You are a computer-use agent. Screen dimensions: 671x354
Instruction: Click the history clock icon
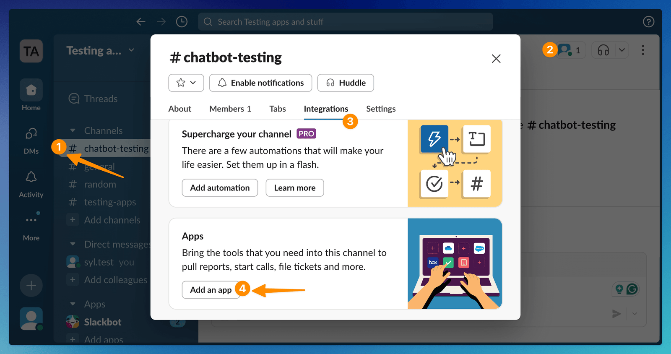pos(182,22)
